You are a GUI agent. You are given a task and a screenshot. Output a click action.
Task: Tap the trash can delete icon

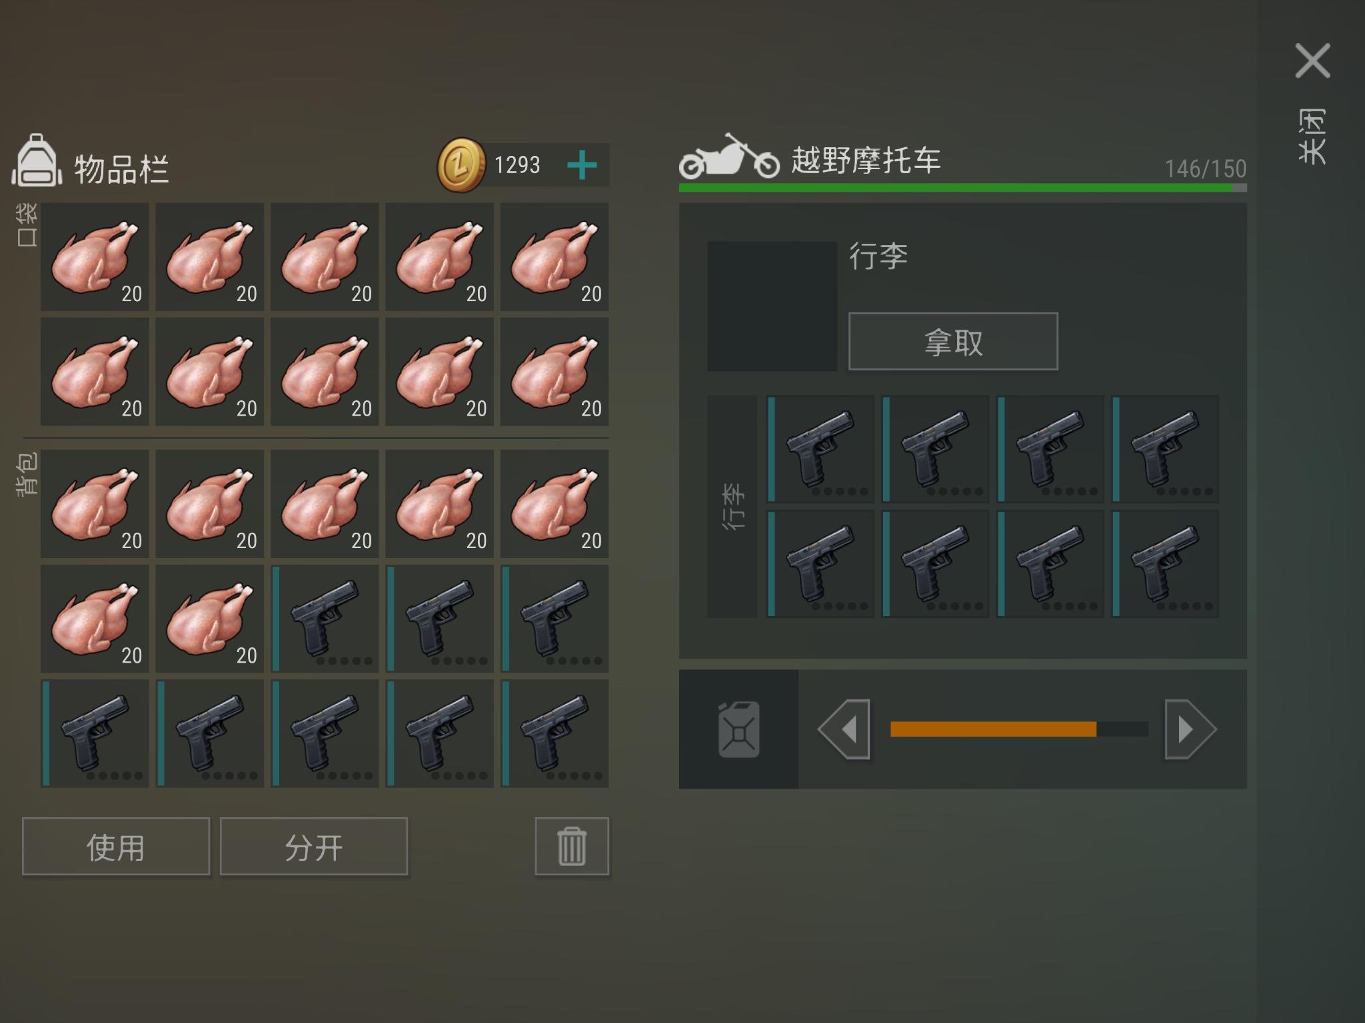(x=572, y=846)
